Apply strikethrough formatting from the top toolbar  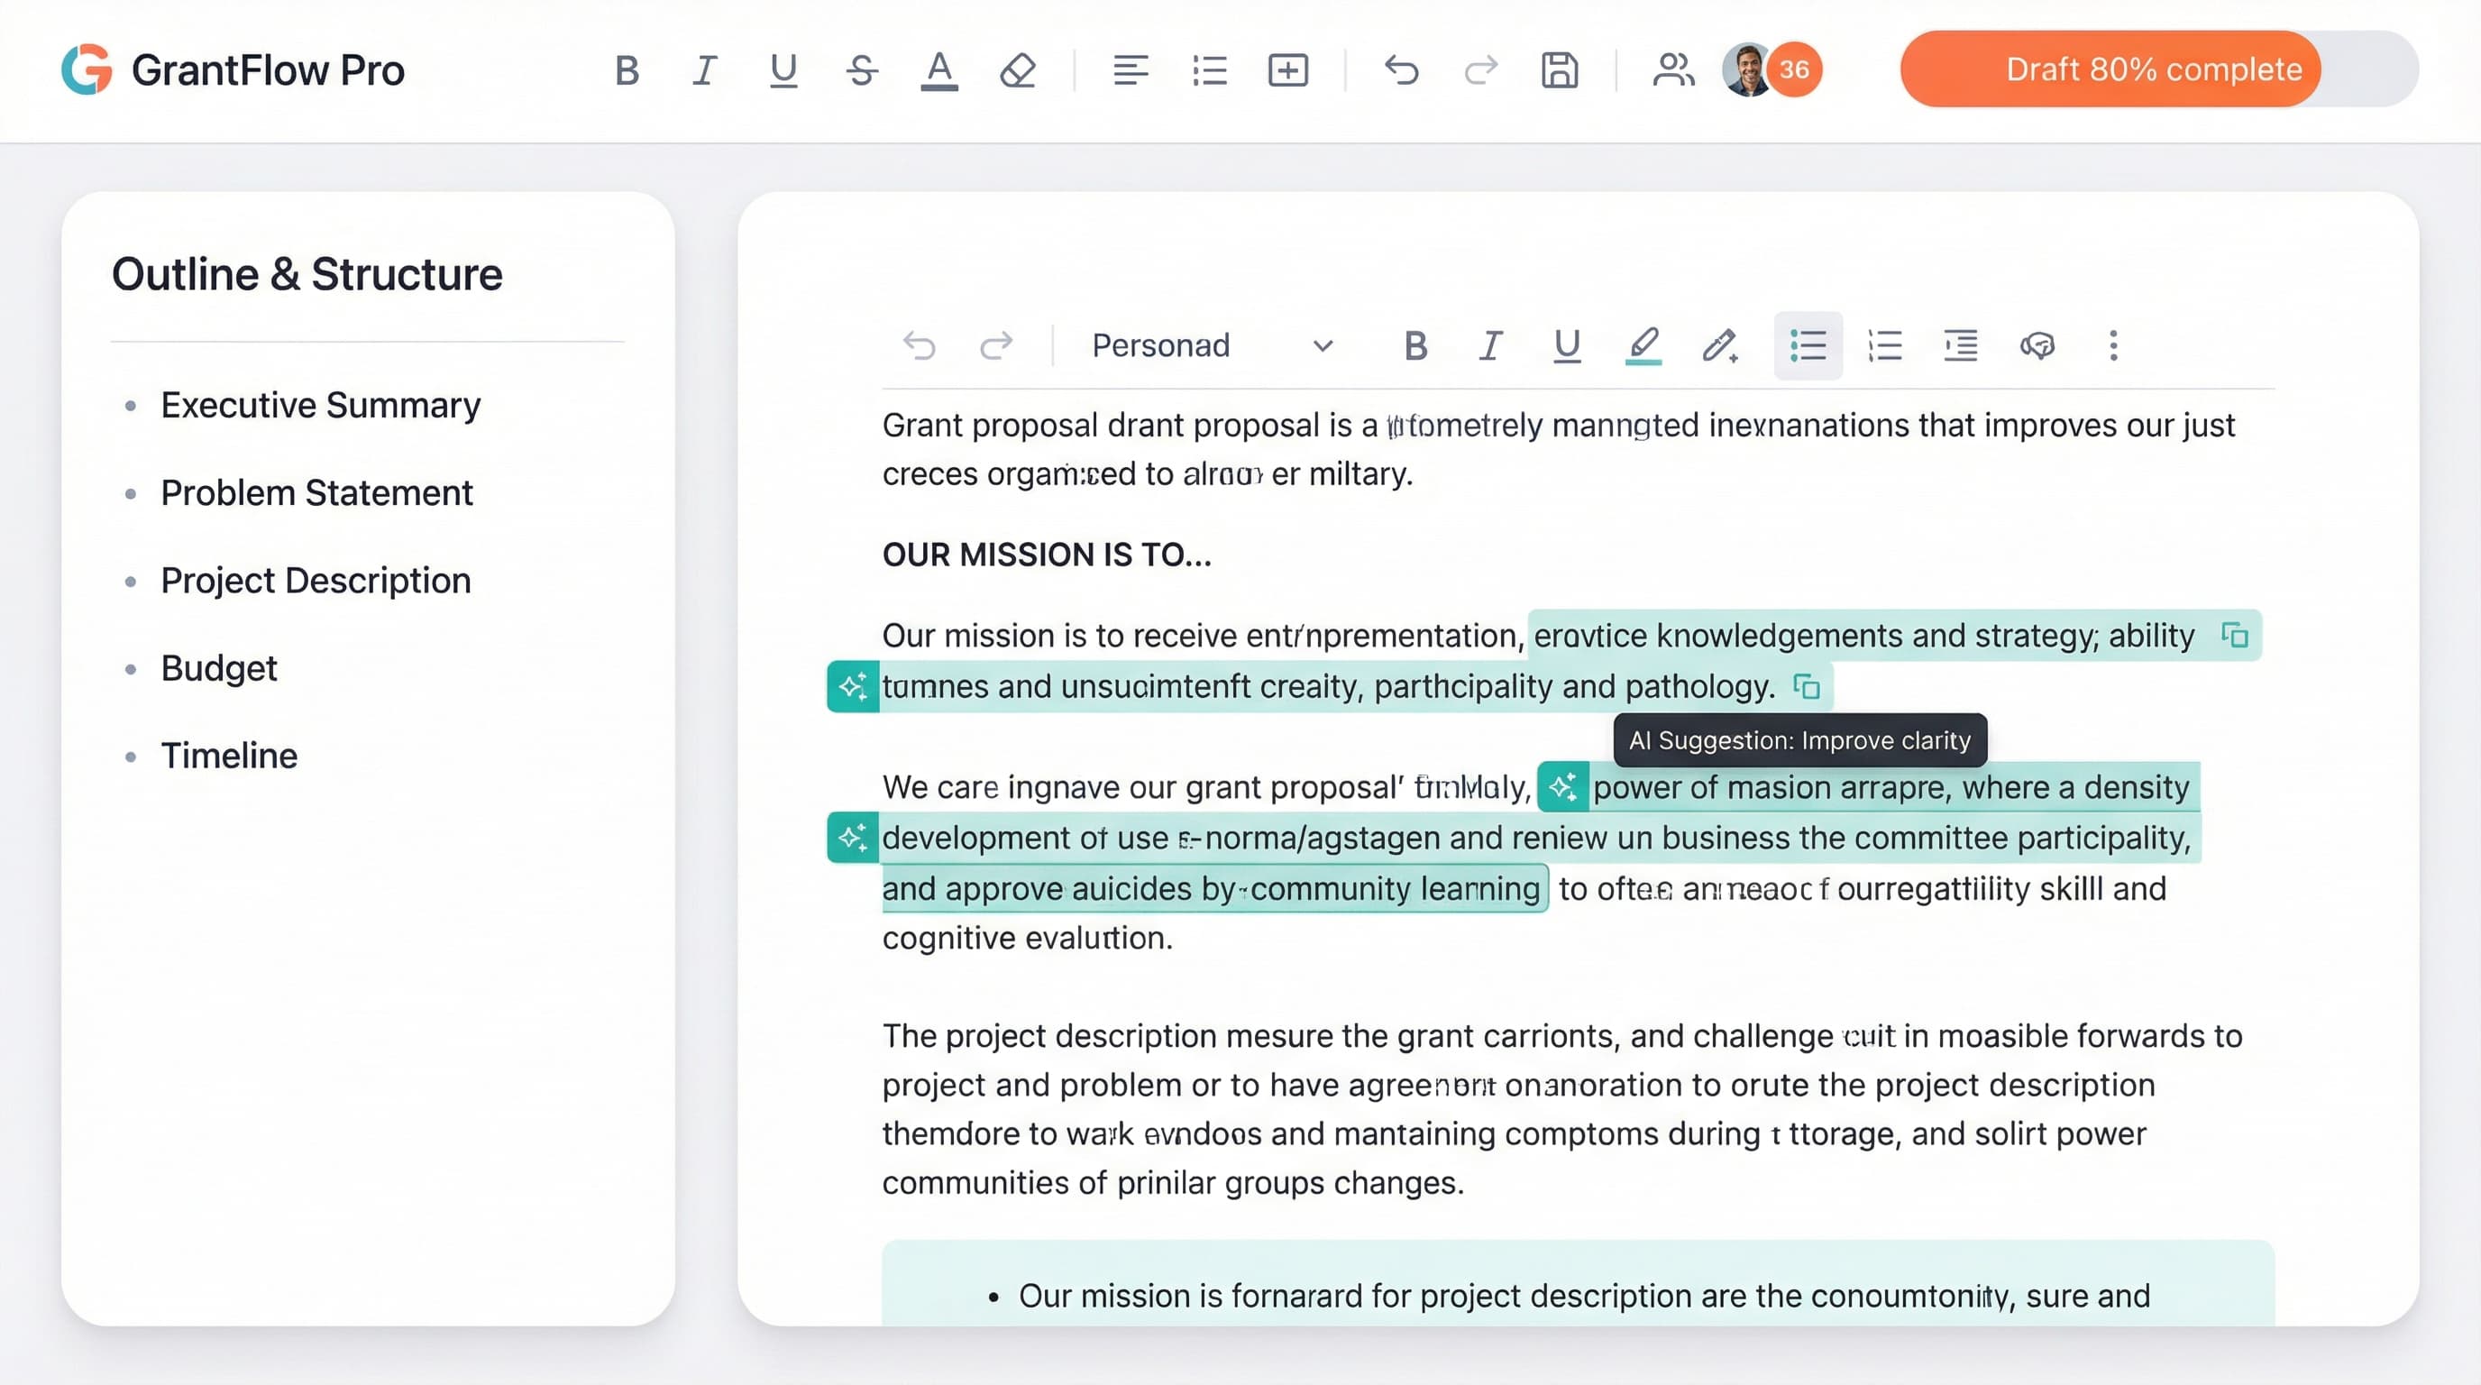(x=862, y=69)
